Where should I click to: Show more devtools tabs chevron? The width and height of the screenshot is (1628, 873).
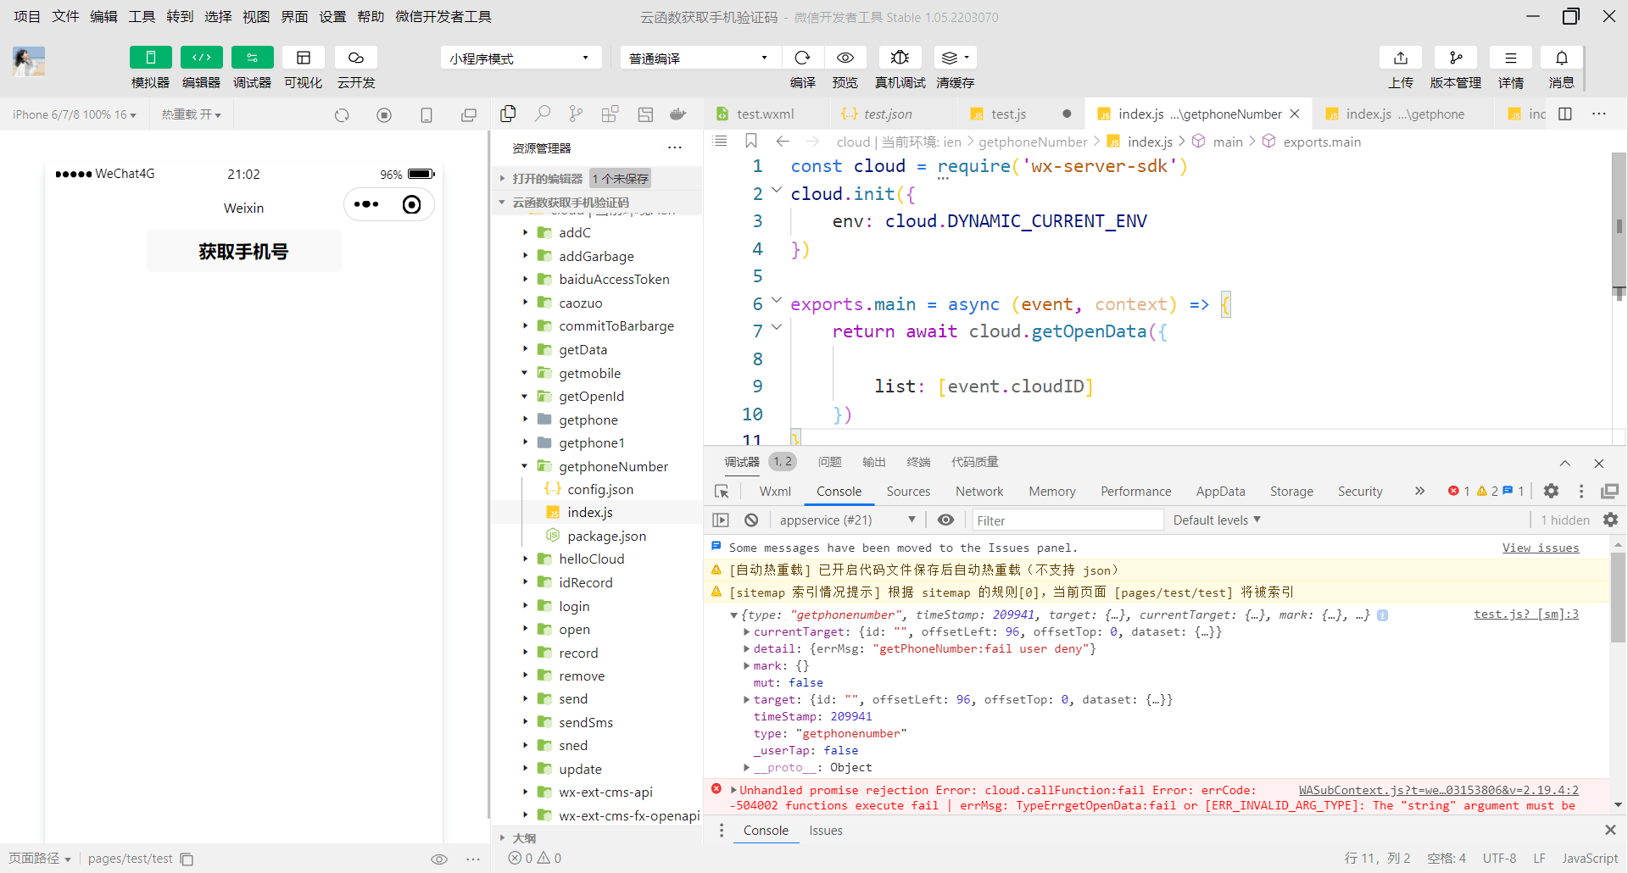click(x=1419, y=491)
